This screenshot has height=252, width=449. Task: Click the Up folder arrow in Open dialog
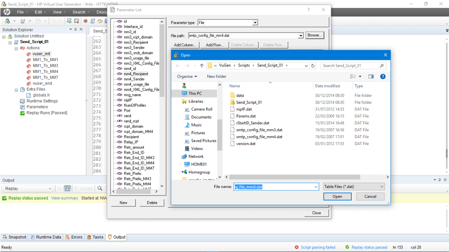point(201,66)
